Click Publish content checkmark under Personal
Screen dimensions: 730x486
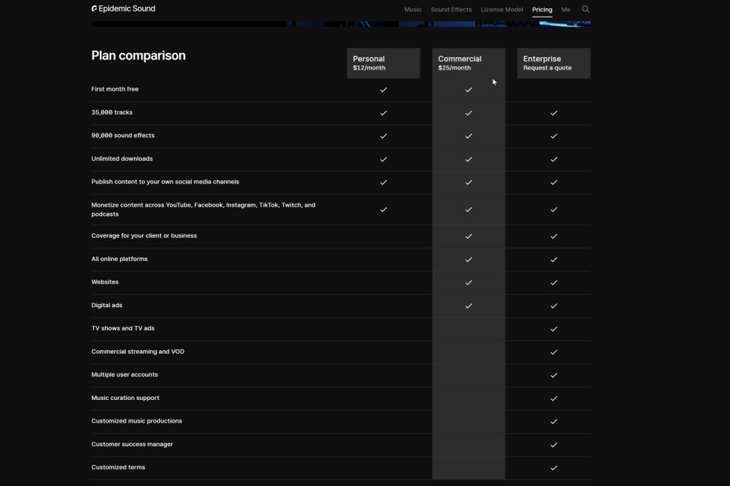click(x=383, y=183)
